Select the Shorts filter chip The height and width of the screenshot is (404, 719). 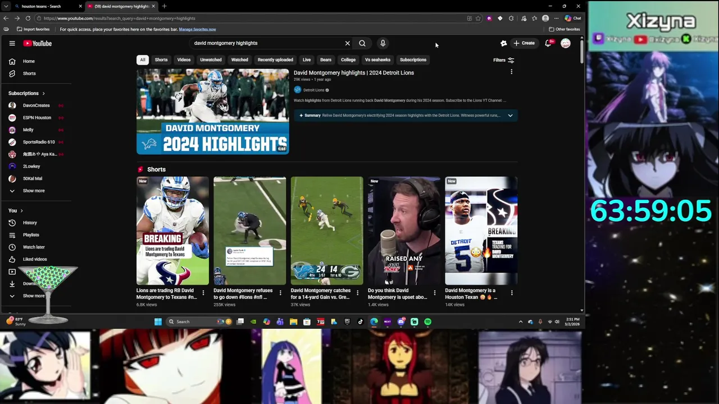point(161,59)
